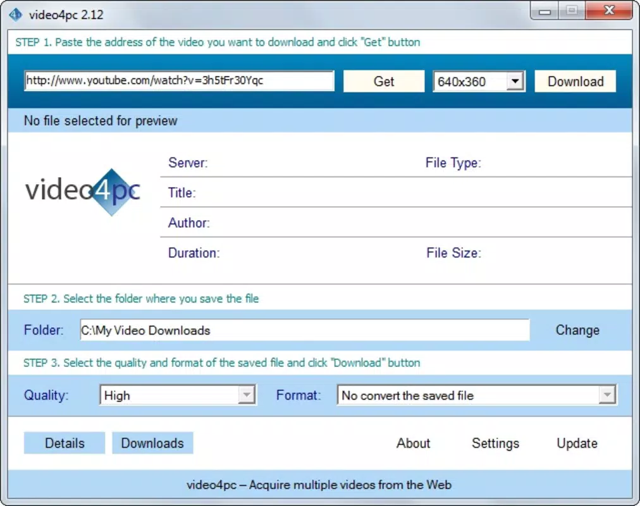Image resolution: width=640 pixels, height=506 pixels.
Task: Click the 'Format:' label
Action: (298, 395)
